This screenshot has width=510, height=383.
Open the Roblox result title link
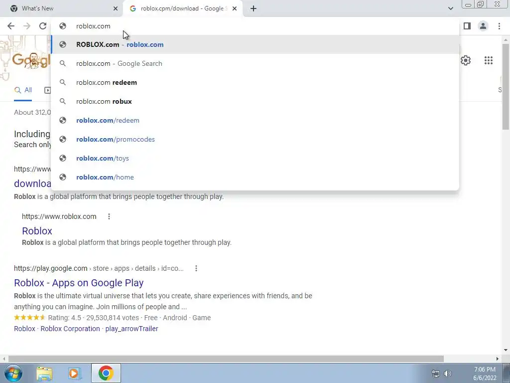tap(37, 231)
